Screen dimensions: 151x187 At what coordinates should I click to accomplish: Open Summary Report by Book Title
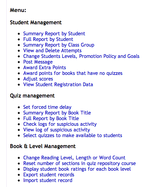57,113
